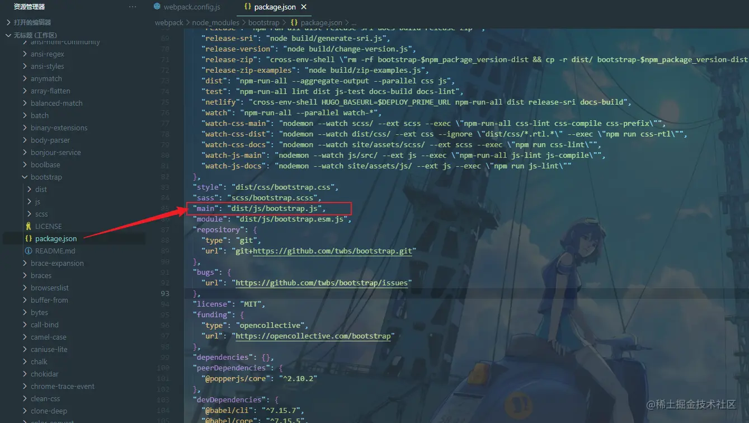The width and height of the screenshot is (749, 423).
Task: Open the braces folder
Action: pos(41,276)
